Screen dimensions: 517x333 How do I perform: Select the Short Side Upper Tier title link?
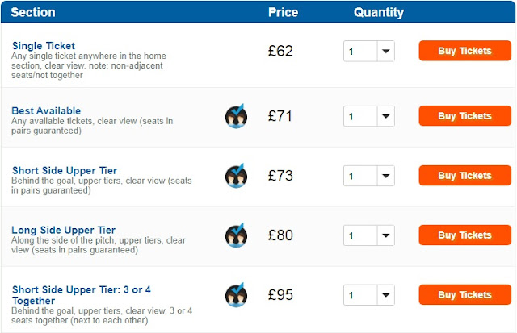tap(64, 170)
